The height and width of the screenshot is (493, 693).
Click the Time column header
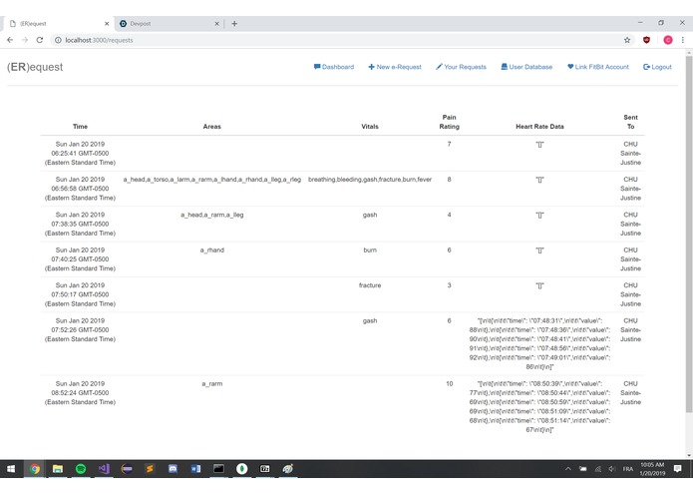click(80, 127)
